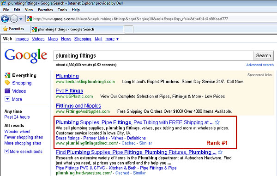
Task: Open the Brass fittings sitelink
Action: (68, 138)
